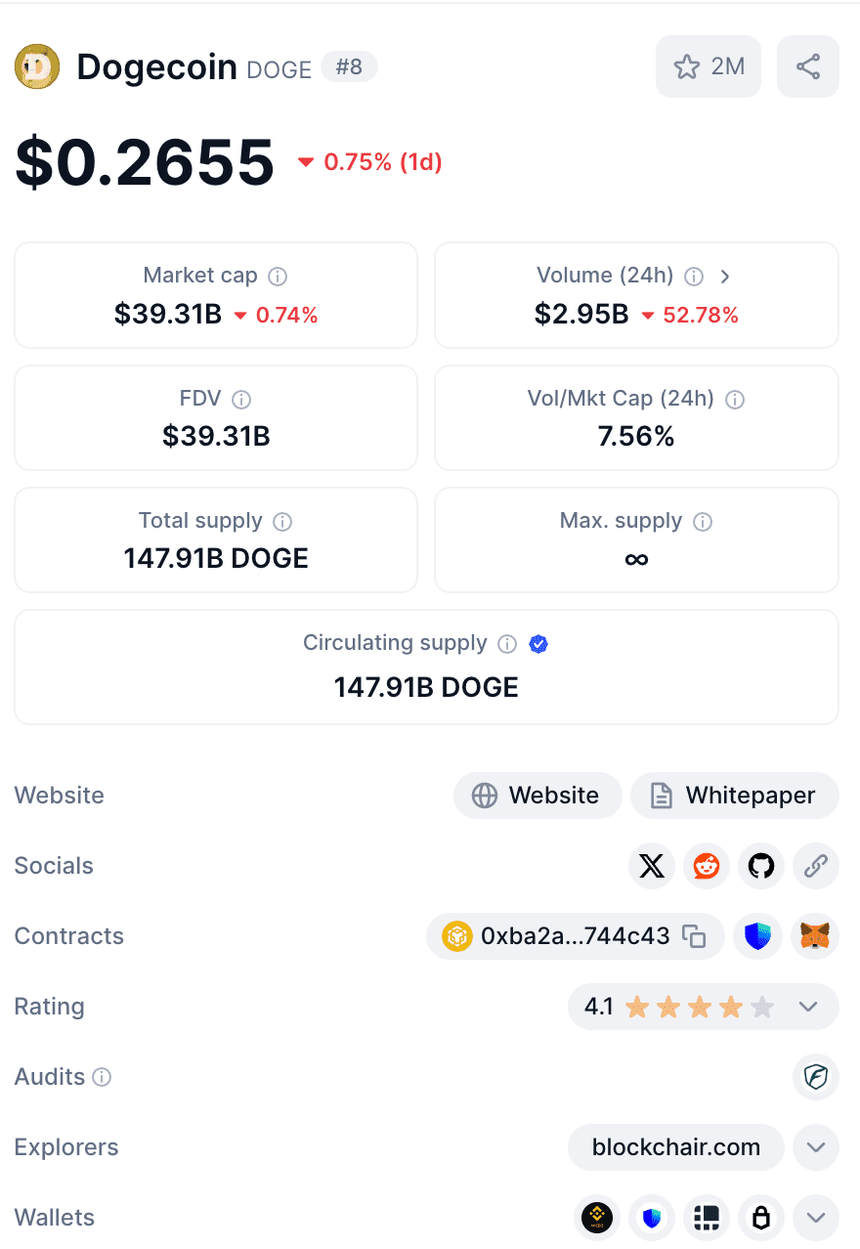The width and height of the screenshot is (860, 1249).
Task: Click the Ledger icon in Wallets row
Action: pyautogui.click(x=761, y=1217)
